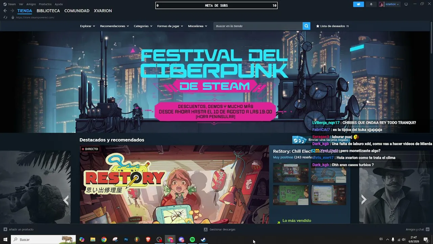Open Spotify from the taskbar

click(192, 240)
